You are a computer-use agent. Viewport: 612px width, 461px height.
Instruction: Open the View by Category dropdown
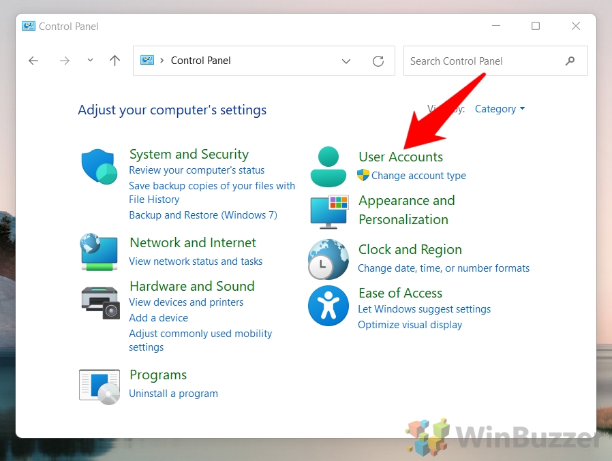click(x=500, y=109)
